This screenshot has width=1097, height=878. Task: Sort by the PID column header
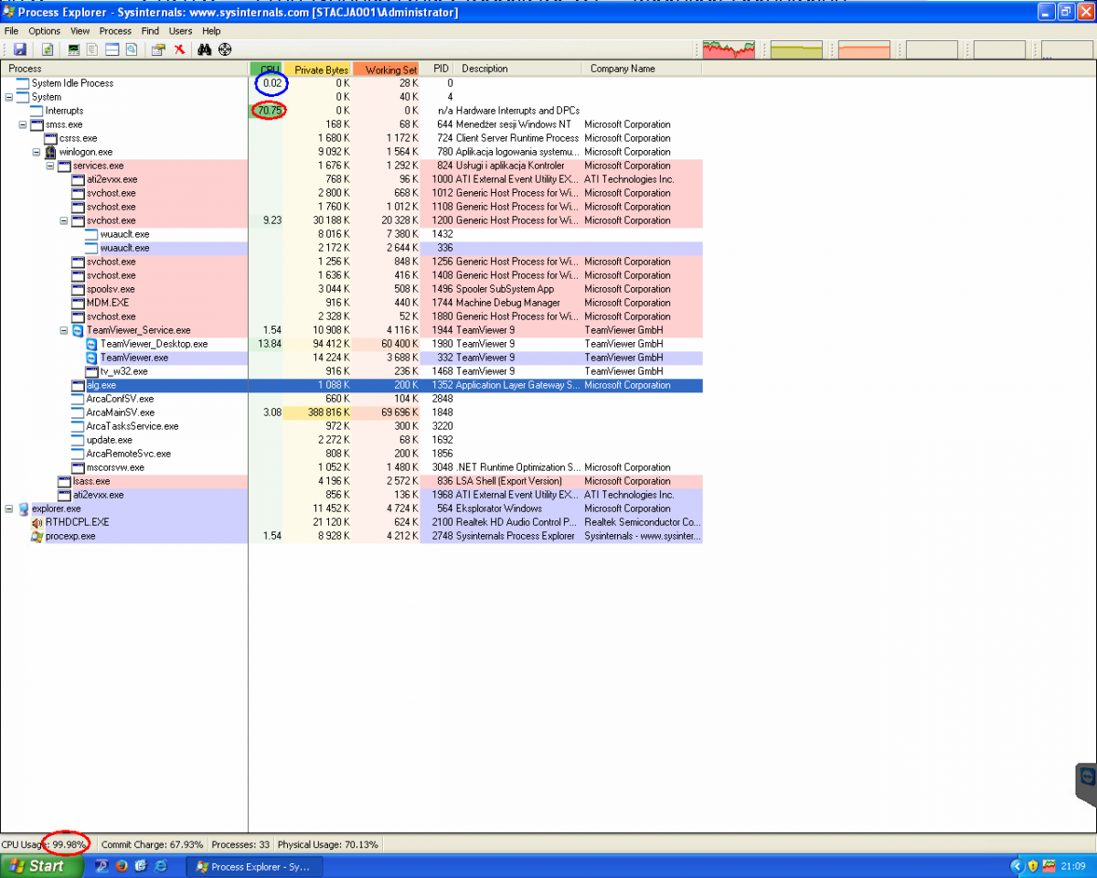tap(439, 69)
